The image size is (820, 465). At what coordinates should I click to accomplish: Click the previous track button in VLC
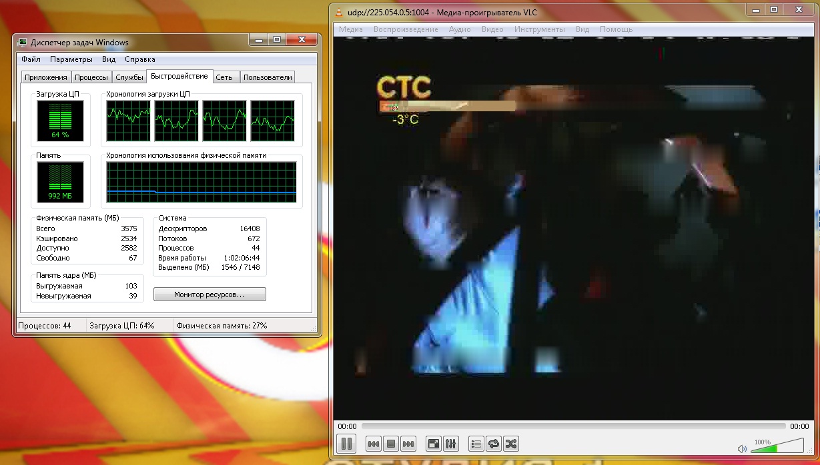click(x=374, y=444)
